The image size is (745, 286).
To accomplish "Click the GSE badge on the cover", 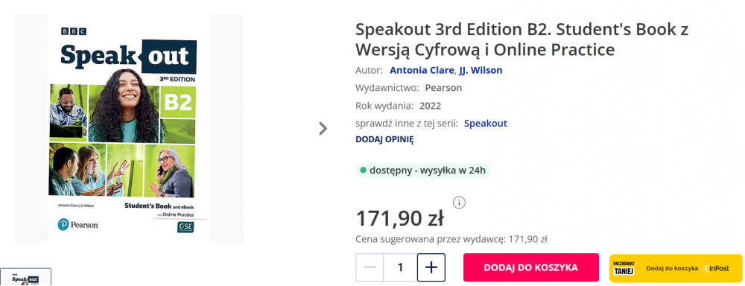I will [x=185, y=227].
